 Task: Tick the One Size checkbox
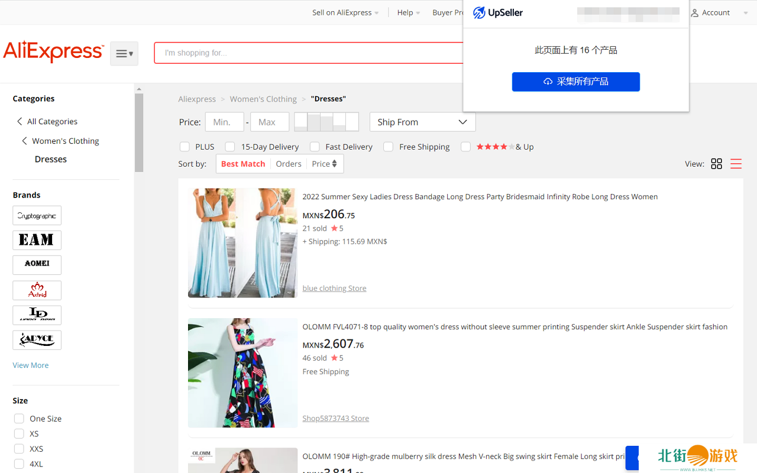pos(19,419)
